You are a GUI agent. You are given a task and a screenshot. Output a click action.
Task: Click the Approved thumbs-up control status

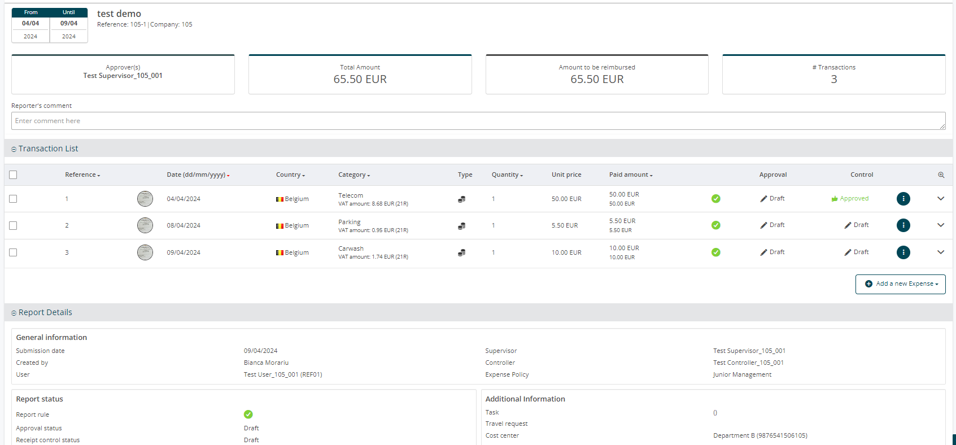click(x=850, y=199)
